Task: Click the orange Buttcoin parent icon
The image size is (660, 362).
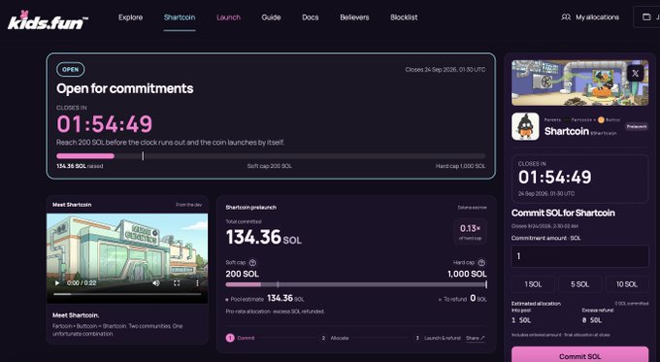Action: click(601, 120)
